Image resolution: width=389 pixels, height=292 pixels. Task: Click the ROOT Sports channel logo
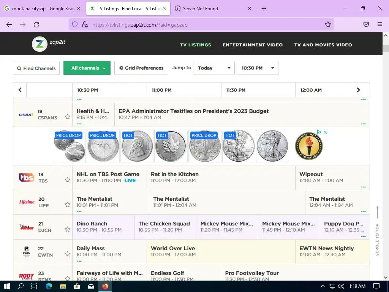pyautogui.click(x=27, y=276)
